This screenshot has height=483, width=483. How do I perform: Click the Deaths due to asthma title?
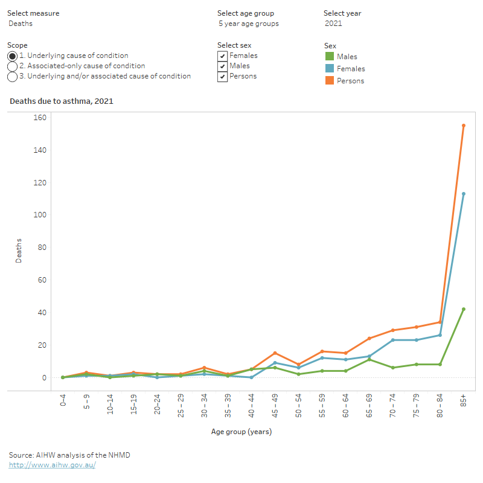point(62,101)
